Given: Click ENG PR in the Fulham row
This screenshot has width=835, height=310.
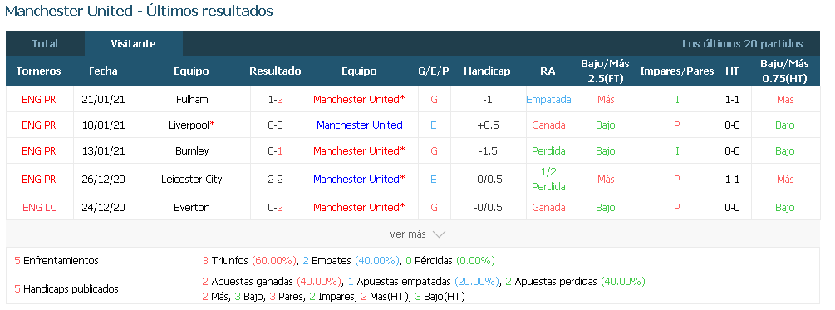Looking at the screenshot, I should tap(39, 99).
